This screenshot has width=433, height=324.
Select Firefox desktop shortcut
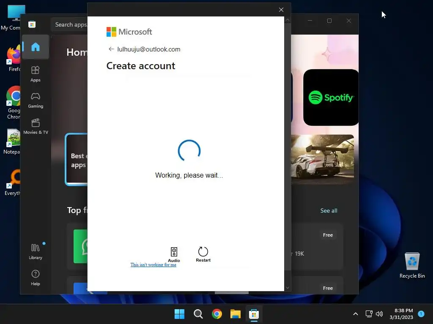pyautogui.click(x=13, y=59)
